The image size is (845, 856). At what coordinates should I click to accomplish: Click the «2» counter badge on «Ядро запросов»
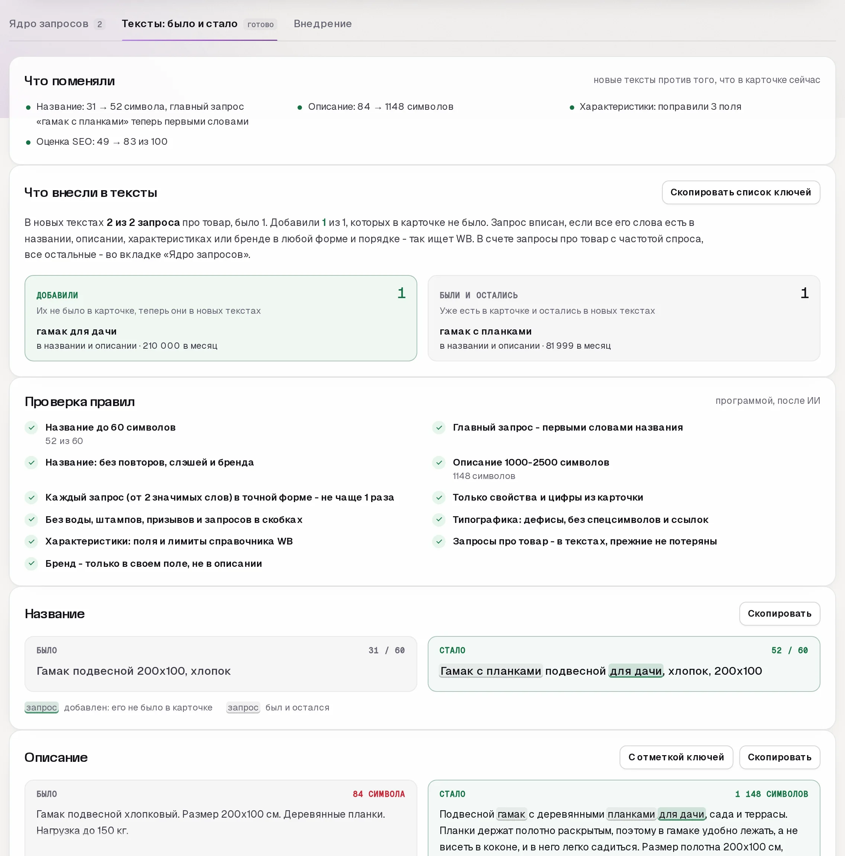pyautogui.click(x=100, y=24)
